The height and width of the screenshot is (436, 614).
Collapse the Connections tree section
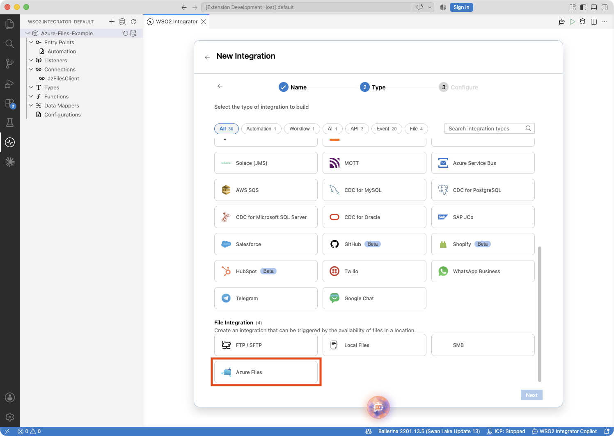point(31,69)
